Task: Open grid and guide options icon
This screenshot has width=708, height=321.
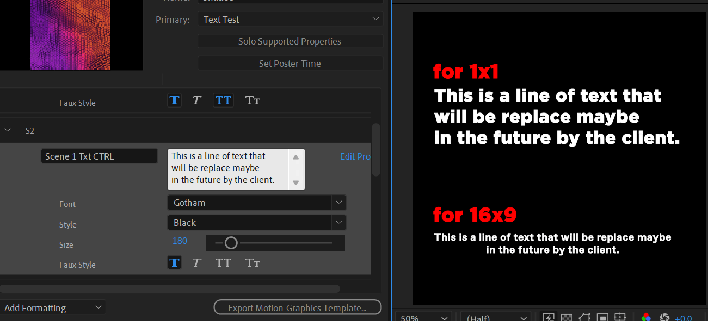Action: 621,317
